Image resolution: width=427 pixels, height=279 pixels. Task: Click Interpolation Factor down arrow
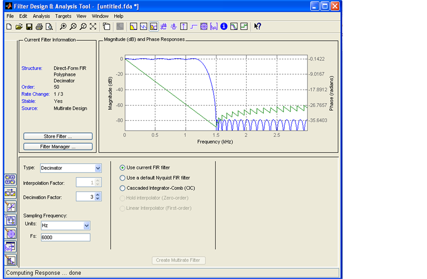tap(98, 184)
